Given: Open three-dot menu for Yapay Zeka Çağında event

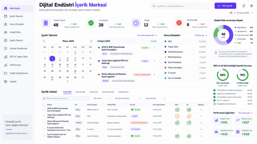Looking at the screenshot, I should pyautogui.click(x=154, y=61).
